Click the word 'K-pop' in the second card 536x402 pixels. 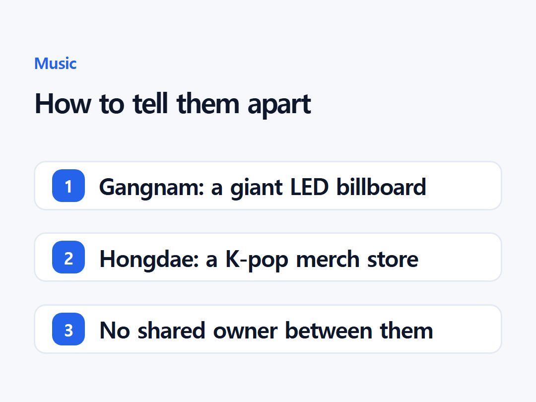257,260
